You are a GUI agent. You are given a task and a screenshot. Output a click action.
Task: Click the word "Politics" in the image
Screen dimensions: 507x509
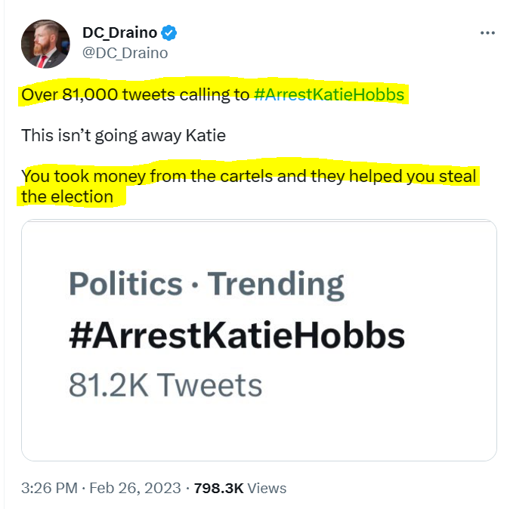125,285
